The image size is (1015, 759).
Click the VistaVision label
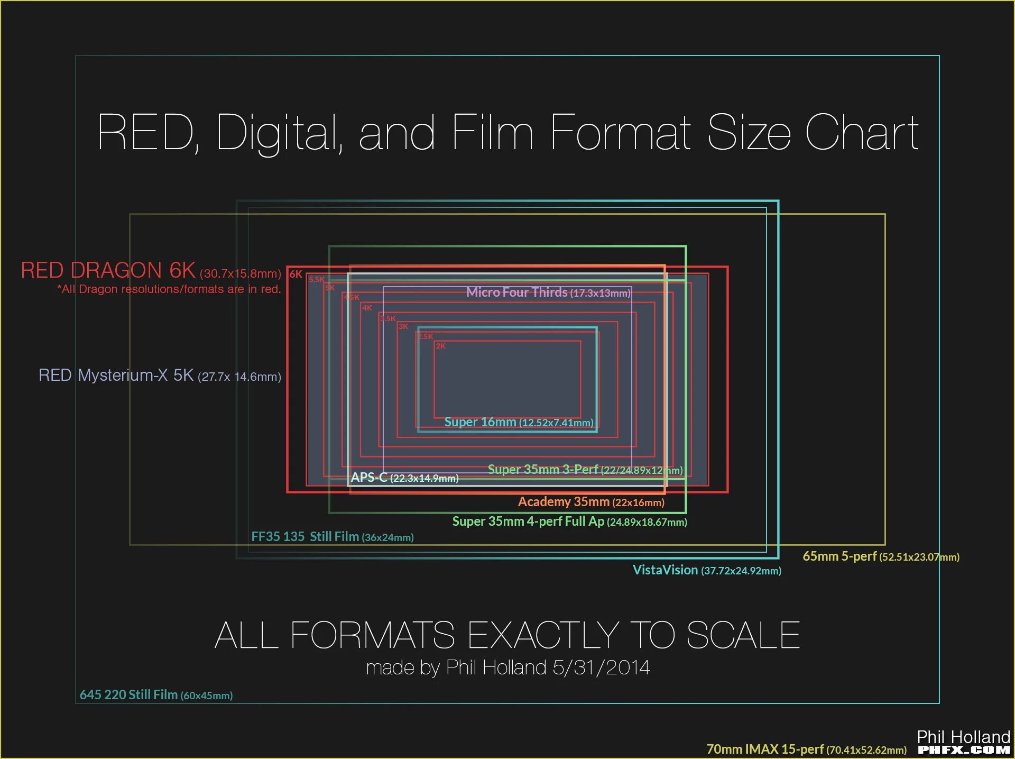coord(707,570)
